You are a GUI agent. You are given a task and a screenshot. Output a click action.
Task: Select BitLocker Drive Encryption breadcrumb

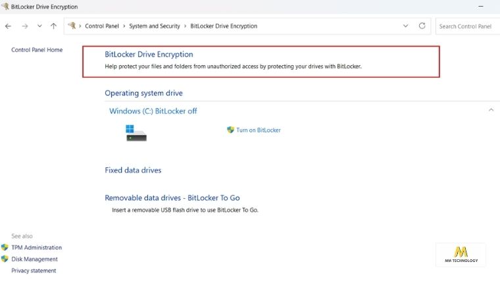pos(224,26)
